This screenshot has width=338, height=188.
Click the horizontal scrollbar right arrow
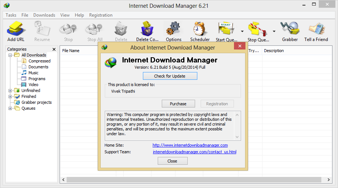[x=328, y=180]
